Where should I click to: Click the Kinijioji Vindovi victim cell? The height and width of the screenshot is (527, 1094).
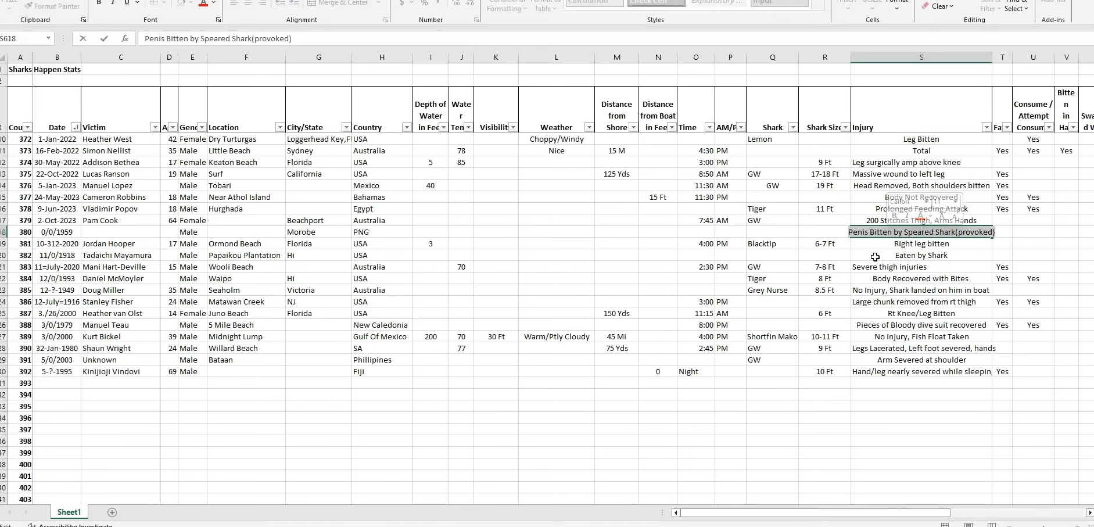[121, 371]
